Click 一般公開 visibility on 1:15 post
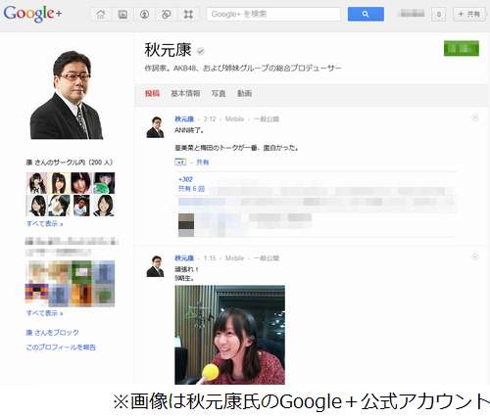The width and height of the screenshot is (490, 418). coord(267,258)
